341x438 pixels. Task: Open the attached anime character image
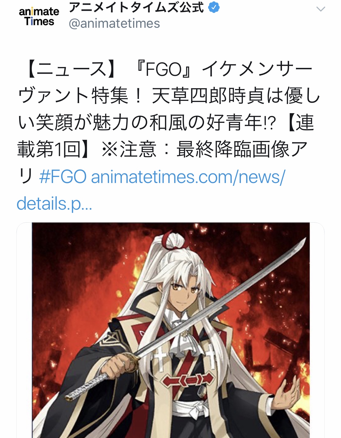point(170,330)
